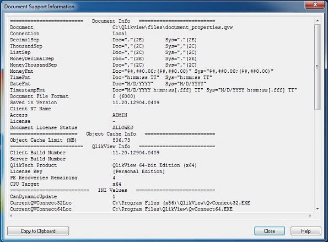Click the Client NT Name label
The width and height of the screenshot is (328, 242).
[30, 109]
